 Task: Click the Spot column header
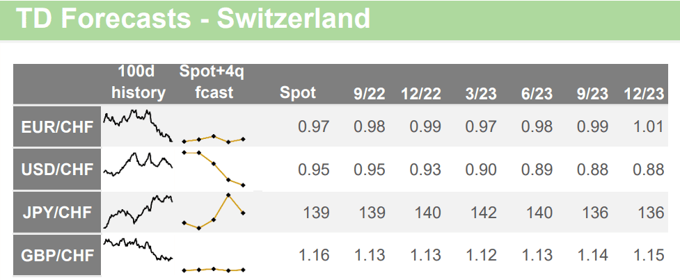click(297, 93)
